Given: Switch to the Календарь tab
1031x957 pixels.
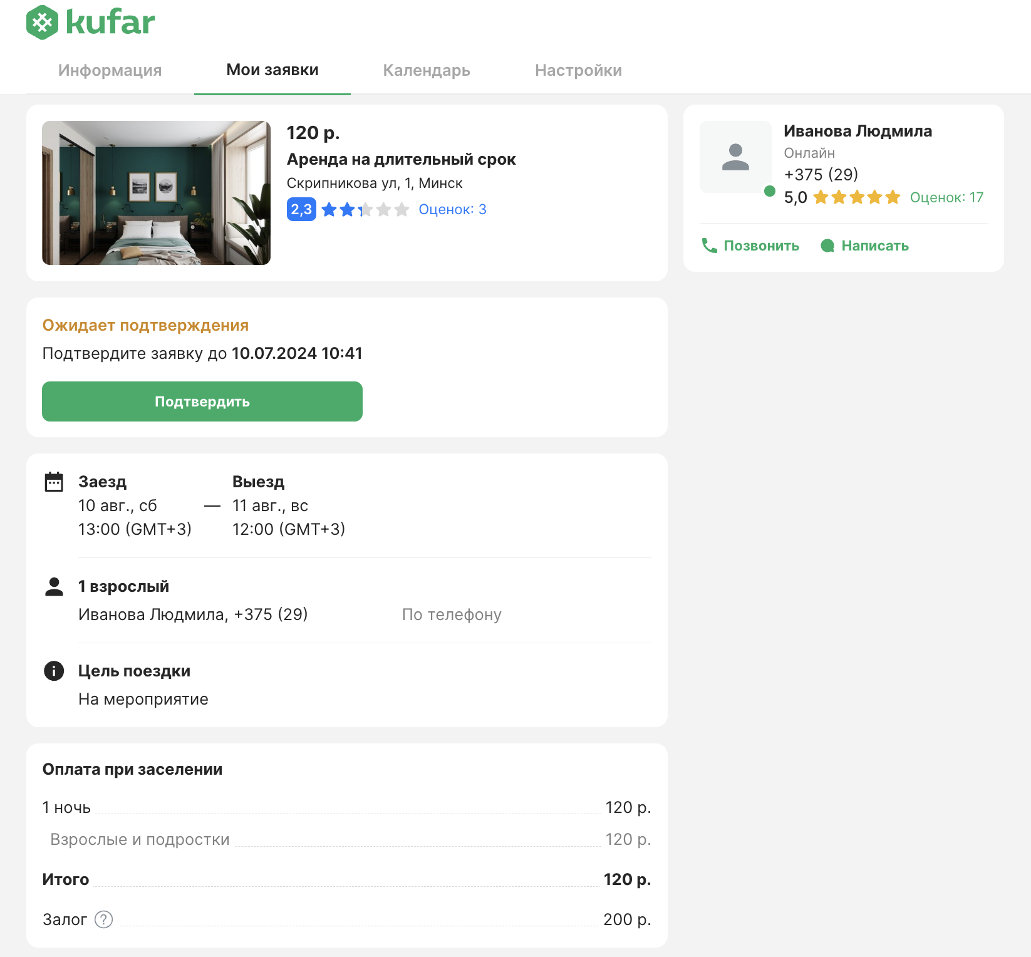Looking at the screenshot, I should (x=427, y=70).
